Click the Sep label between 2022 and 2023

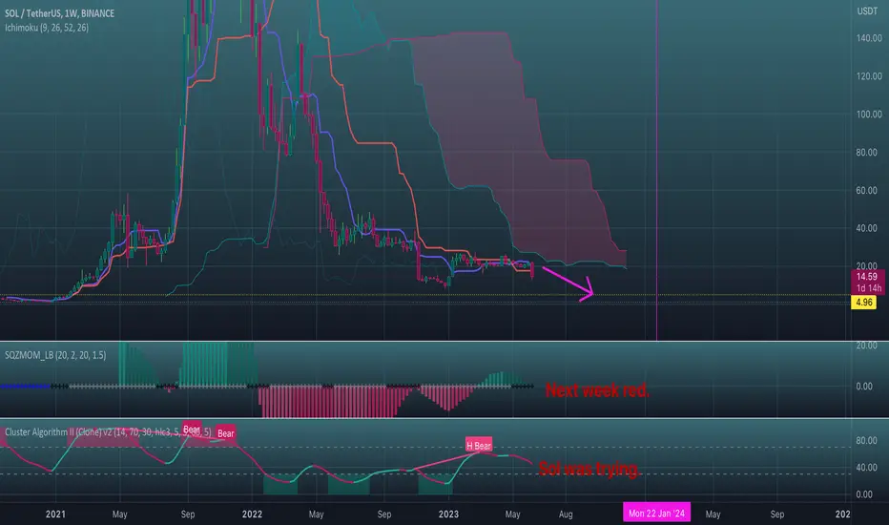pyautogui.click(x=384, y=514)
